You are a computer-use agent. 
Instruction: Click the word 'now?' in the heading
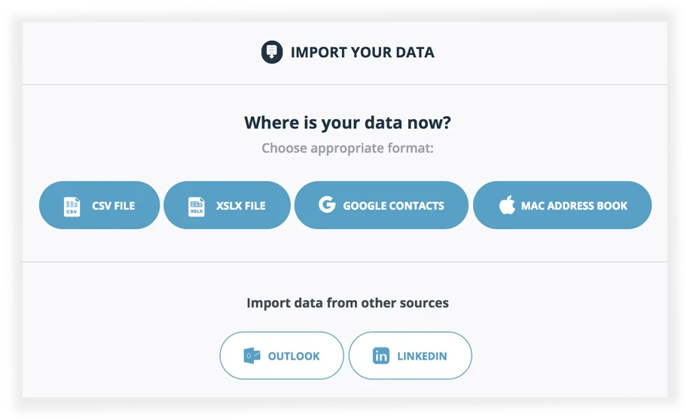coord(429,123)
